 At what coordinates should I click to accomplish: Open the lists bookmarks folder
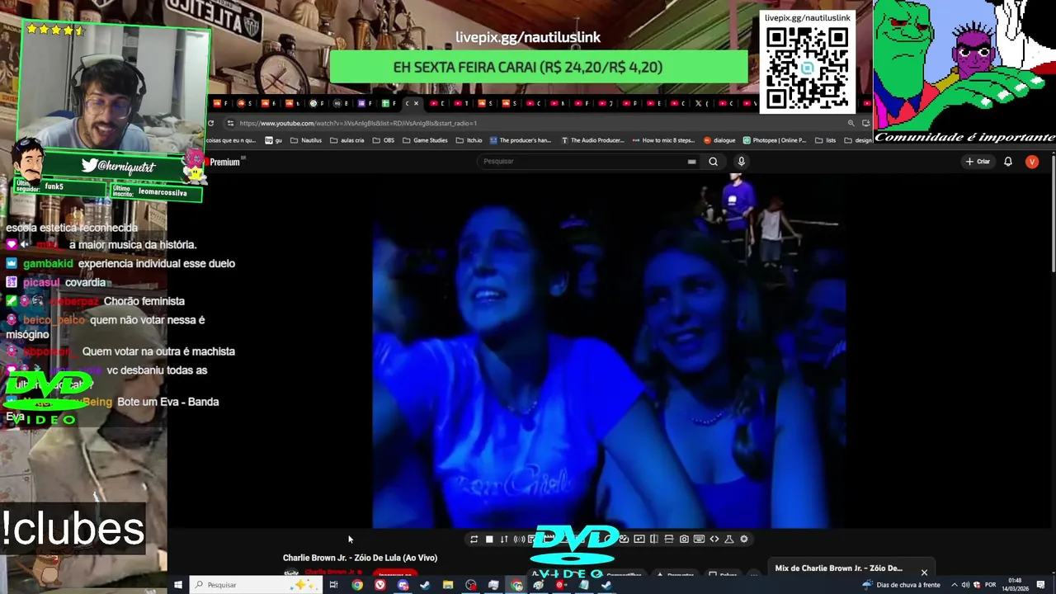click(825, 140)
